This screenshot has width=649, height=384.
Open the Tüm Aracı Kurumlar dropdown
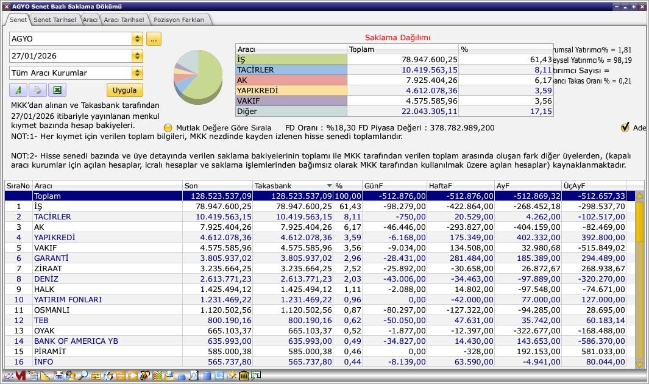(x=137, y=73)
